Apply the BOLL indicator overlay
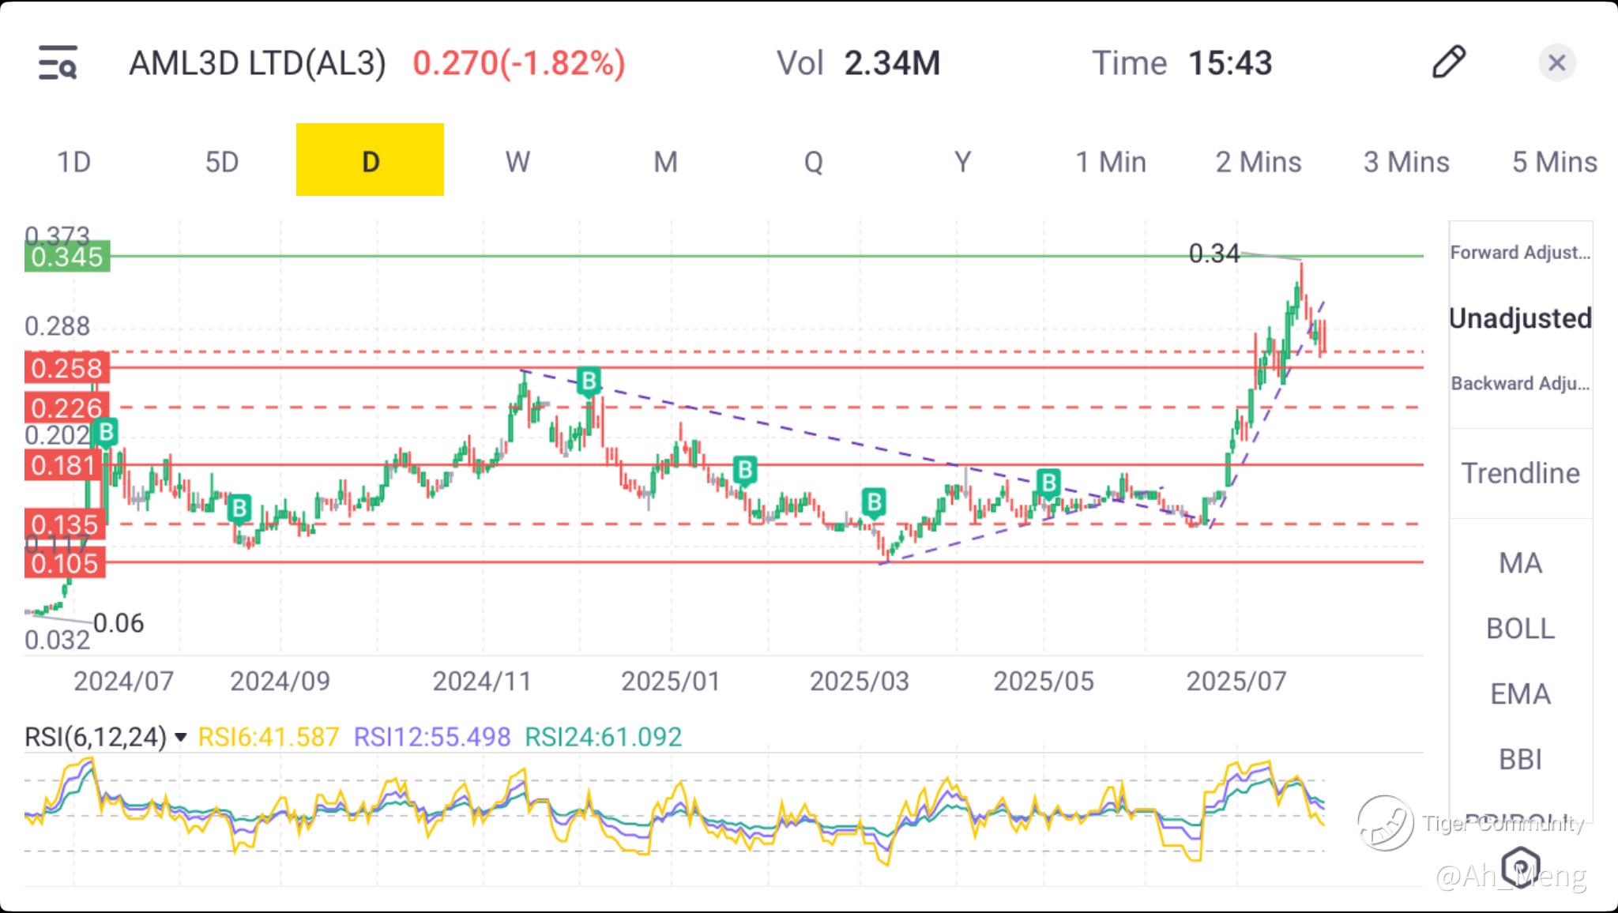Viewport: 1618px width, 913px height. [x=1520, y=629]
